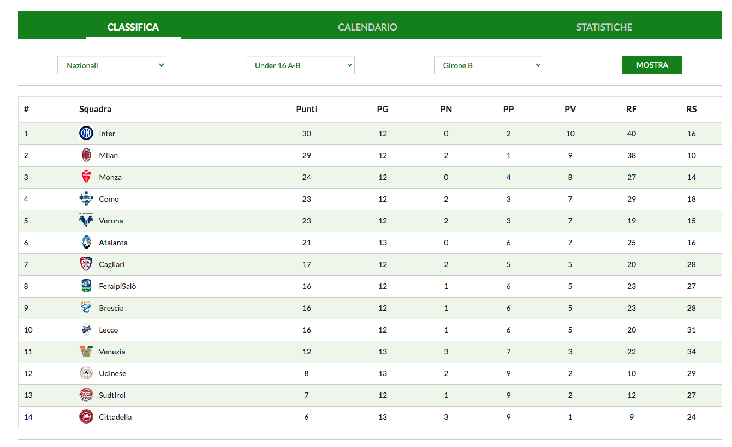Viewport: 732px width, 447px height.
Task: Click Inter's RF value 40
Action: 632,134
